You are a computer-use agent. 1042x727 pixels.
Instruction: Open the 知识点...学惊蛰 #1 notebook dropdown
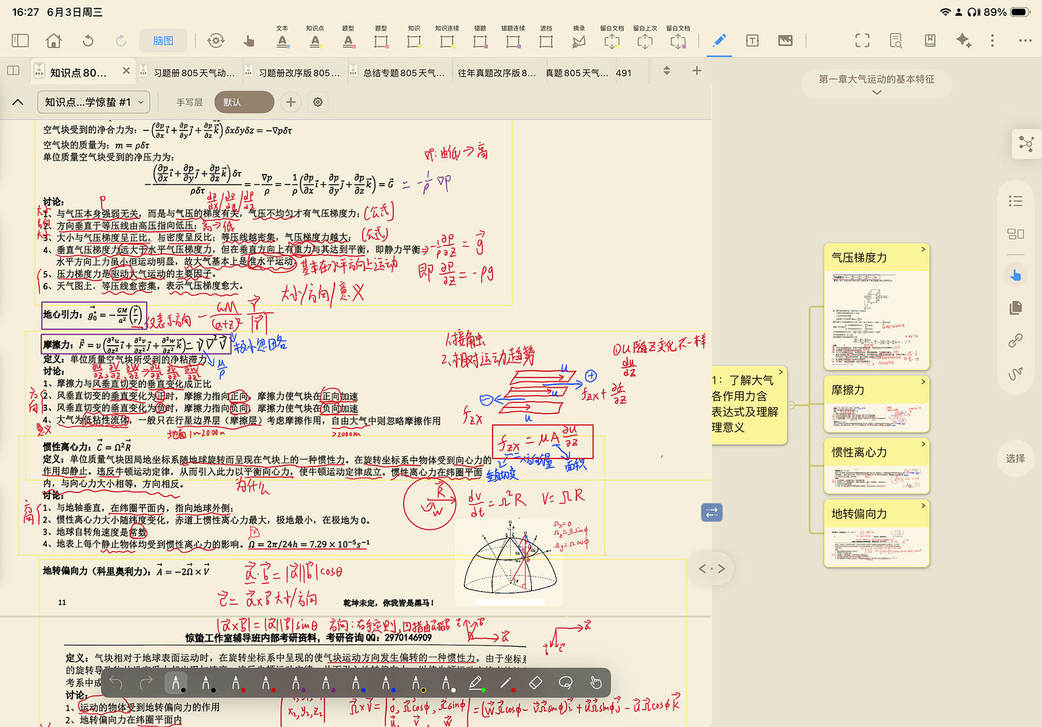click(x=94, y=102)
